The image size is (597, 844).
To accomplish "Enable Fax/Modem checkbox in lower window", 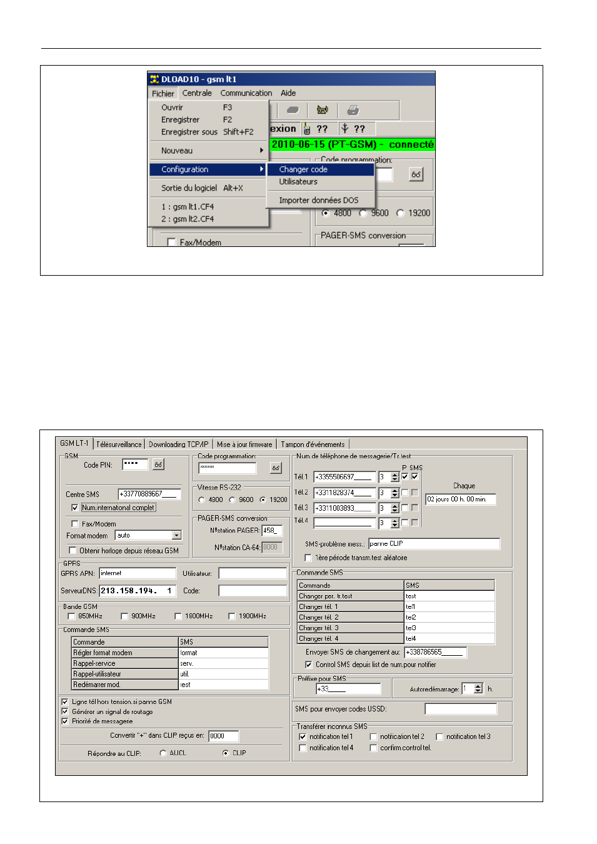I will [75, 524].
